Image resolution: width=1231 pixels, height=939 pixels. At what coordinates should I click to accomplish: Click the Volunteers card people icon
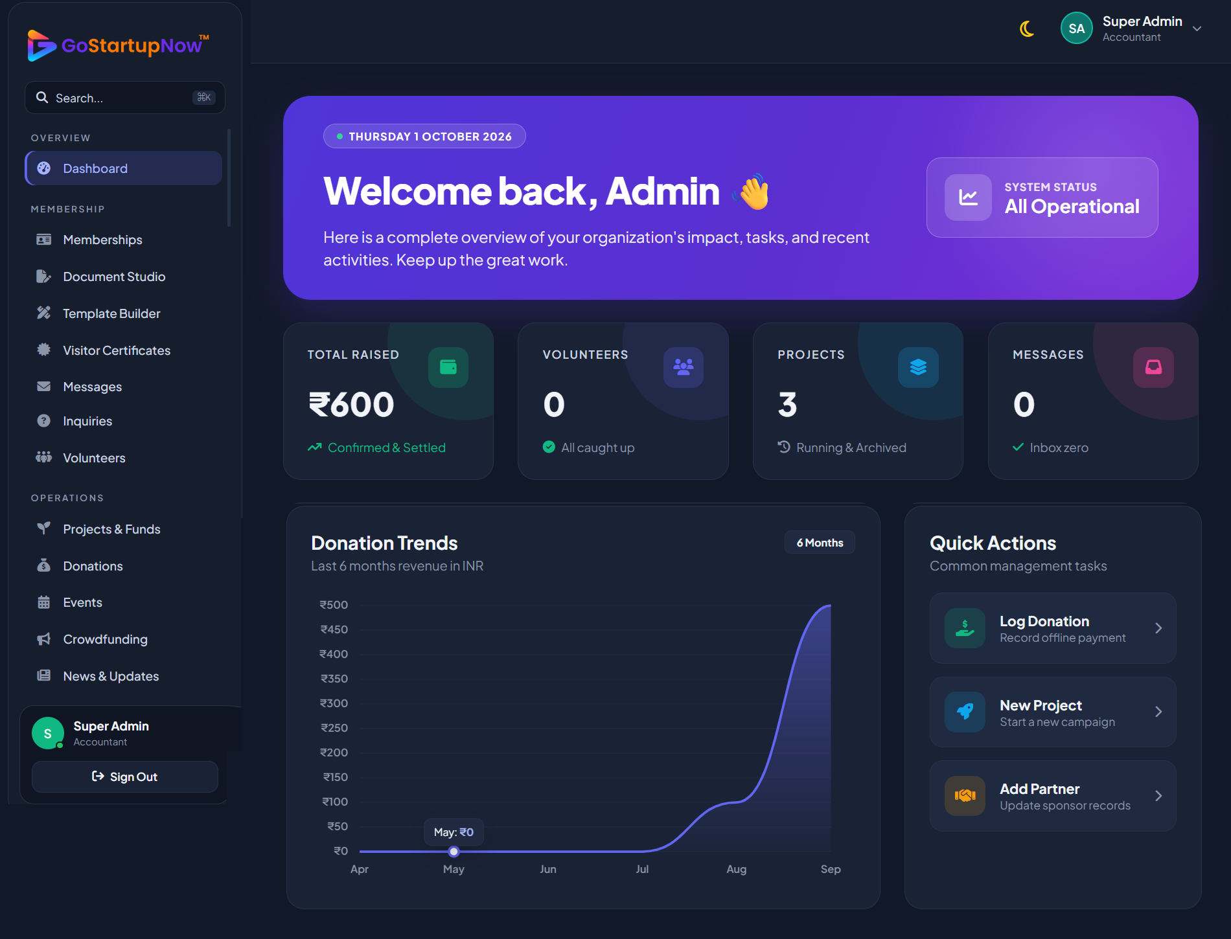pyautogui.click(x=684, y=367)
